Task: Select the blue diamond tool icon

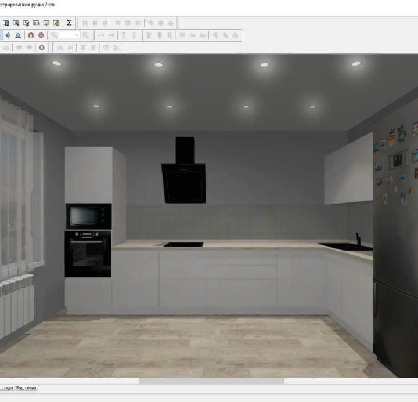Action: click(x=8, y=35)
